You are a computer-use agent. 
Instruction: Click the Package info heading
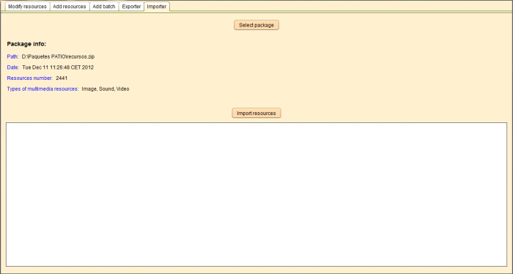pos(26,44)
